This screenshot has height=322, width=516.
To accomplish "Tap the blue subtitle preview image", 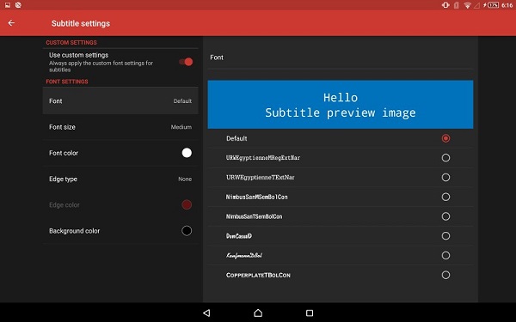I will point(341,105).
